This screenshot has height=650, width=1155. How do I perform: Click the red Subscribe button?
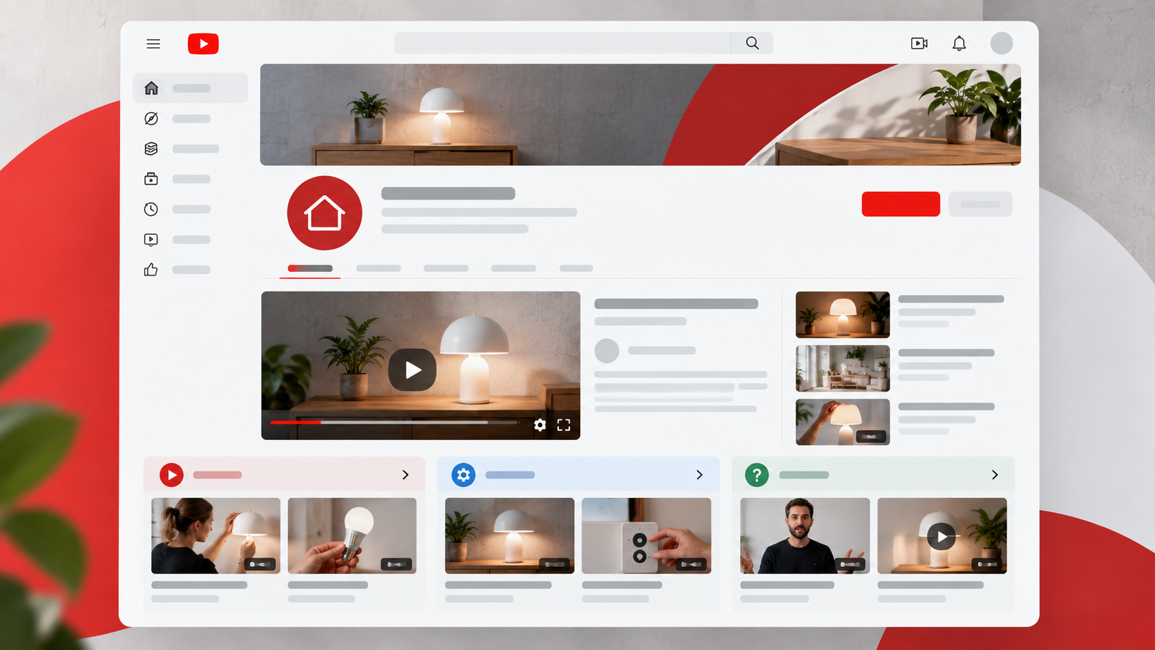point(901,204)
